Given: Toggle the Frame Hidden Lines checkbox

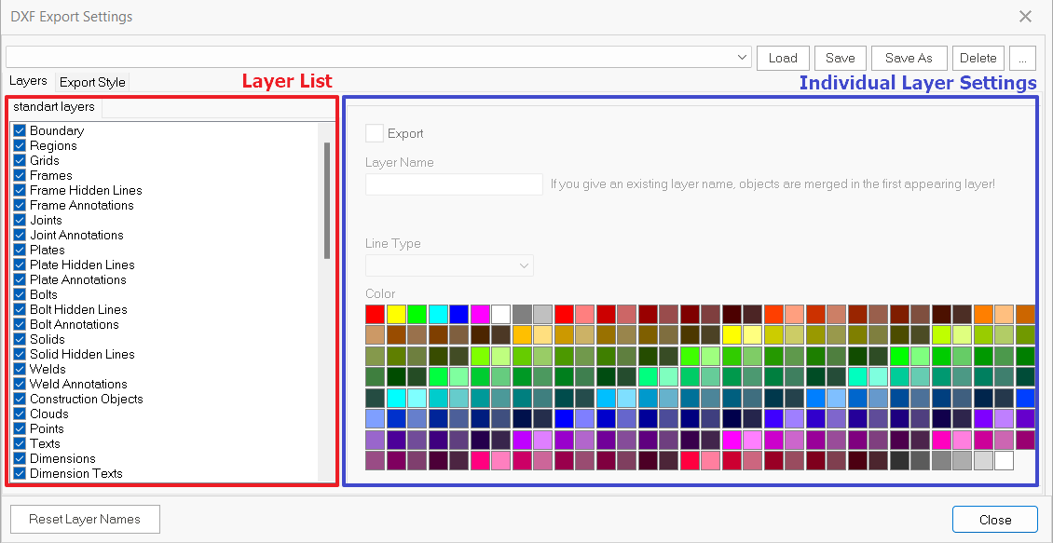Looking at the screenshot, I should [x=20, y=191].
